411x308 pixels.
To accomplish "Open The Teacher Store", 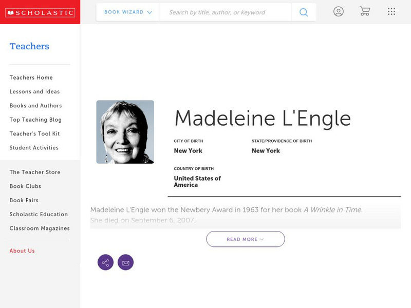I will [34, 172].
